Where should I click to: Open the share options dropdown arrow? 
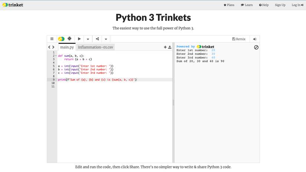[x=106, y=39]
